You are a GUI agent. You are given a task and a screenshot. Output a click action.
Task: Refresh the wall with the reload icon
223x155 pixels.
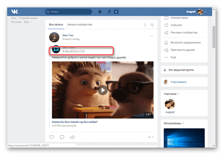click(x=145, y=25)
